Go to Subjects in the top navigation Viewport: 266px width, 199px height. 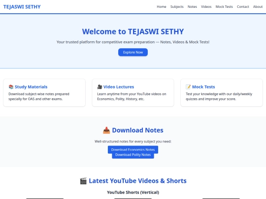click(177, 6)
